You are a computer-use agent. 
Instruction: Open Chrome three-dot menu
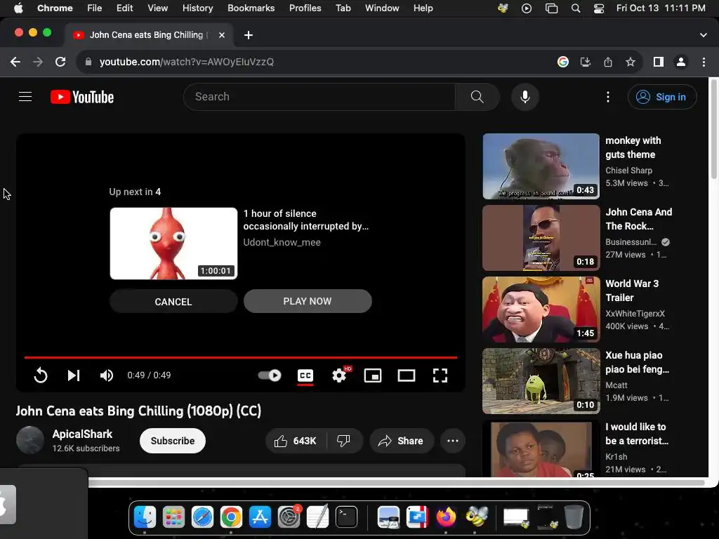[x=704, y=62]
